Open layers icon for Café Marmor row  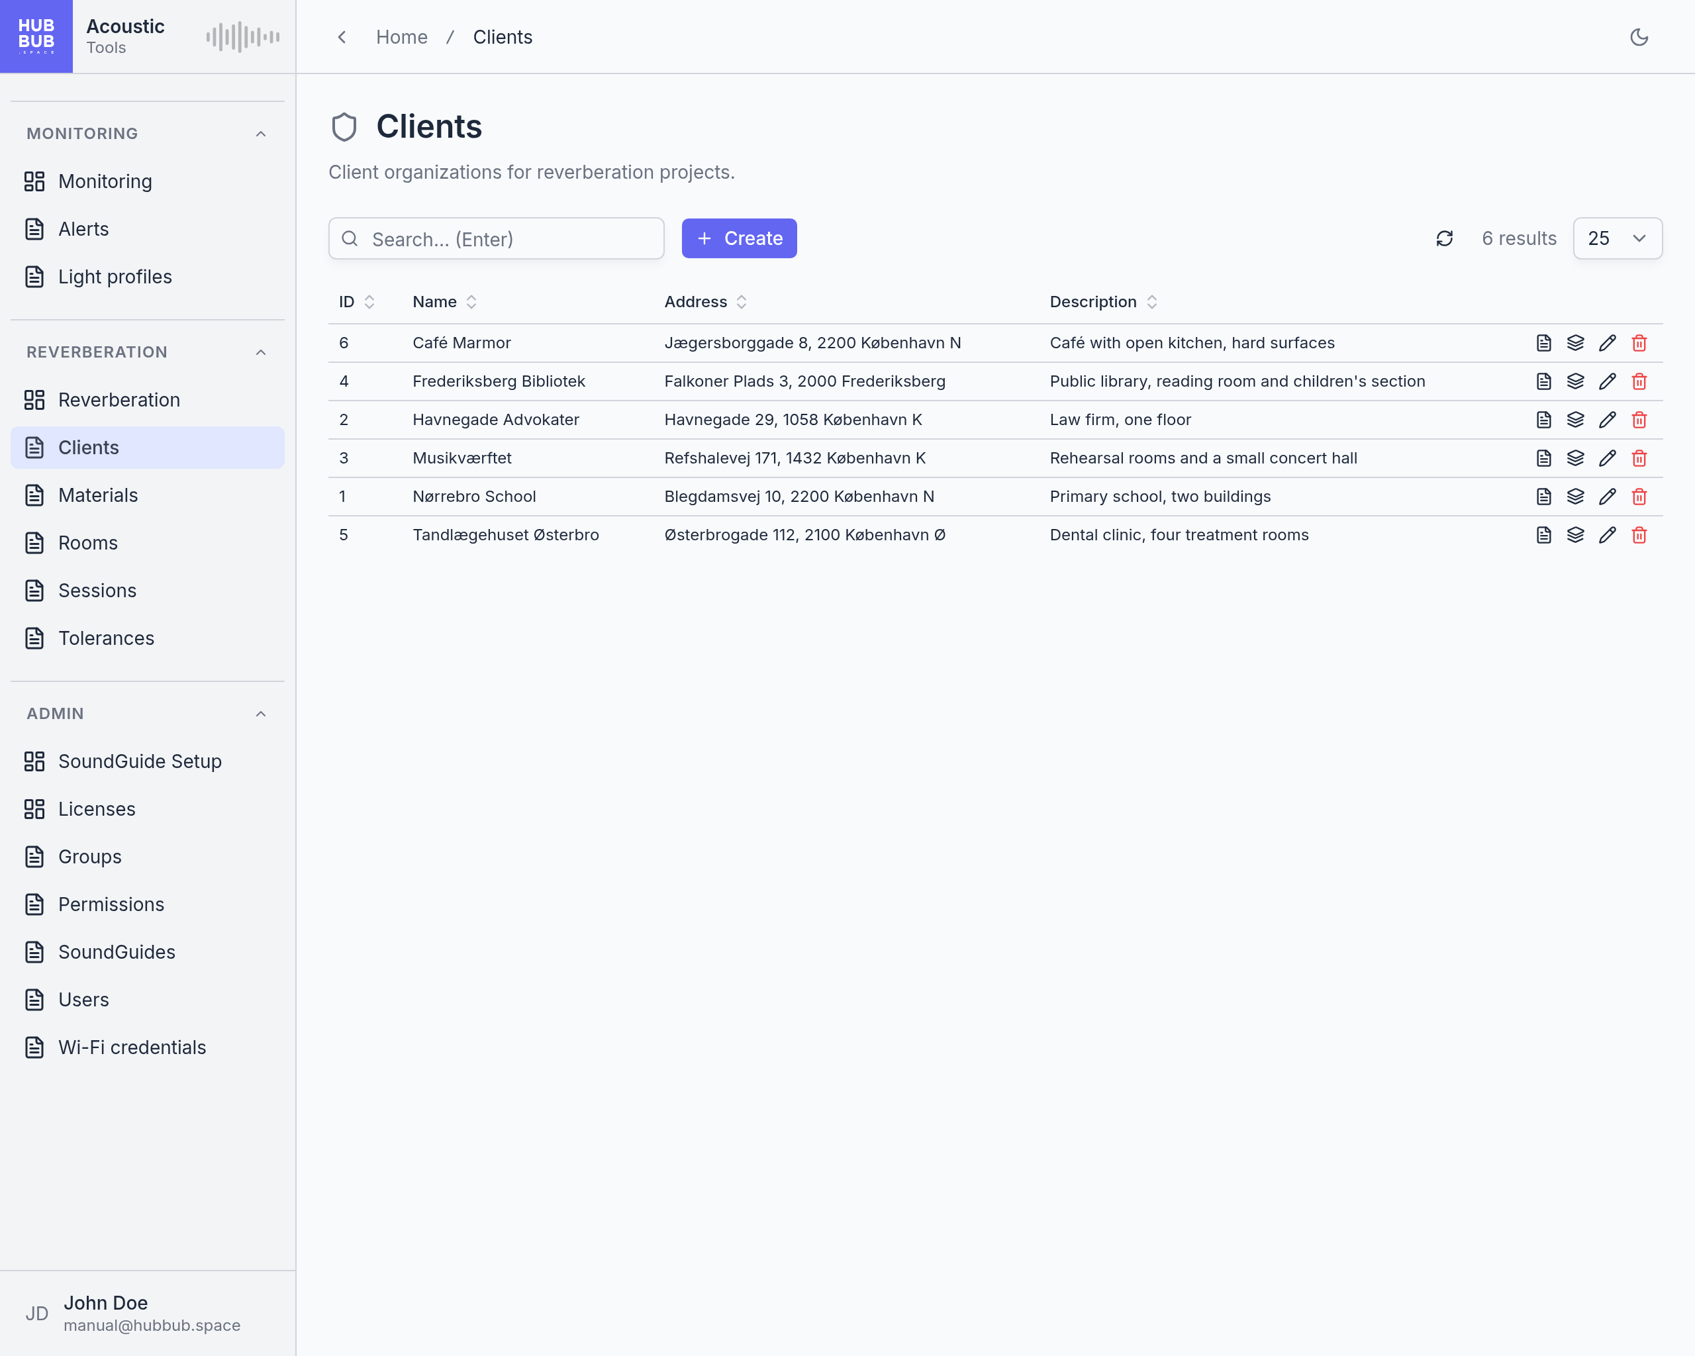(1576, 343)
